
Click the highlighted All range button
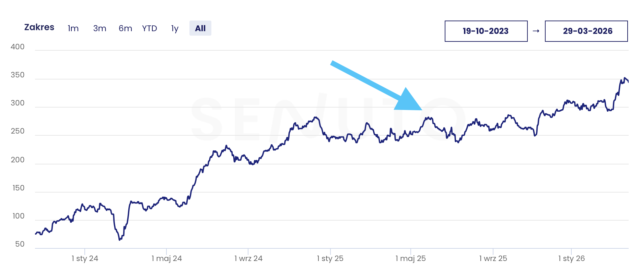pyautogui.click(x=200, y=28)
